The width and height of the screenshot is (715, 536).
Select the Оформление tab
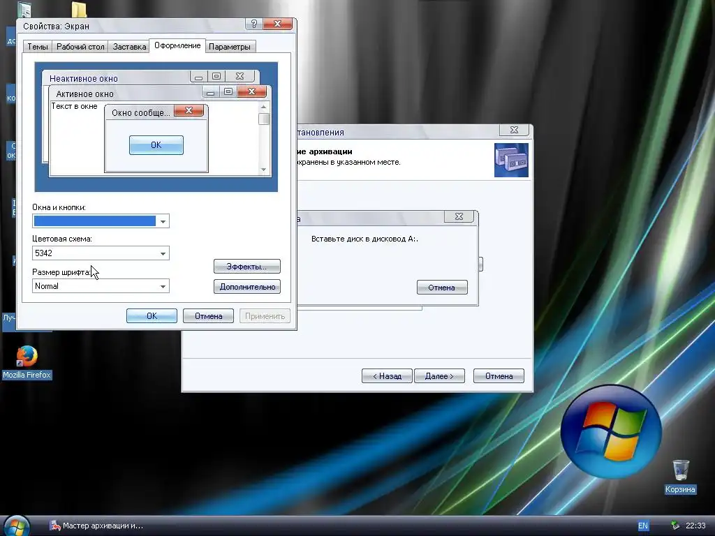[x=177, y=45]
